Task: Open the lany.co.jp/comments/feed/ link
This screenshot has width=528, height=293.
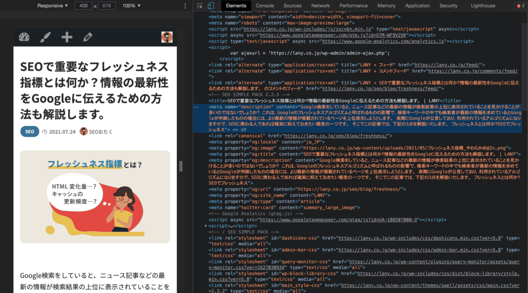Action: (473, 71)
